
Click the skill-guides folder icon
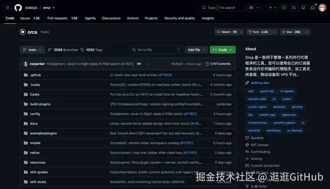tap(26, 172)
